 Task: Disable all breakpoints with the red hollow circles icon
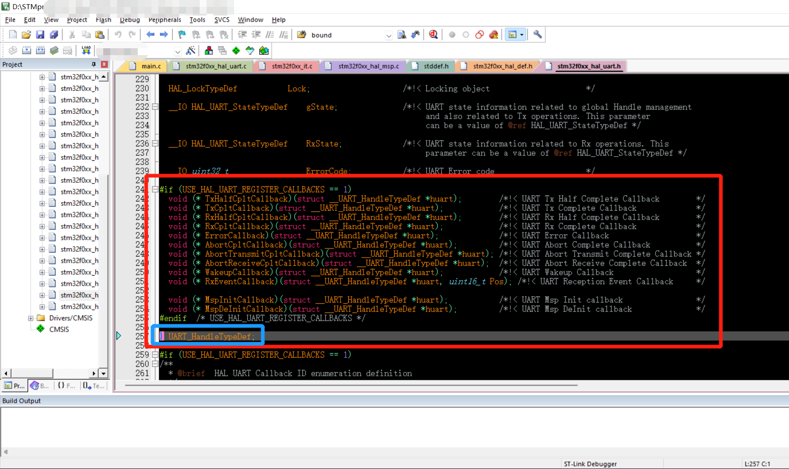480,34
